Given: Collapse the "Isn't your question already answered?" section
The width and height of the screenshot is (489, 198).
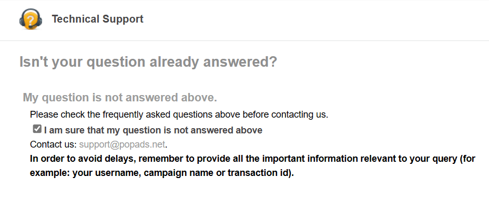Looking at the screenshot, I should [x=148, y=61].
